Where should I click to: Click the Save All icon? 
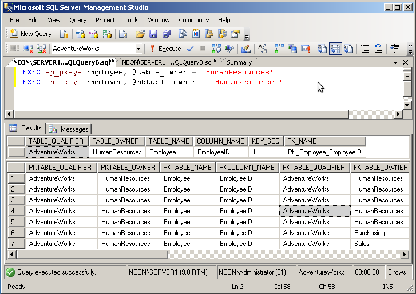(x=167, y=34)
